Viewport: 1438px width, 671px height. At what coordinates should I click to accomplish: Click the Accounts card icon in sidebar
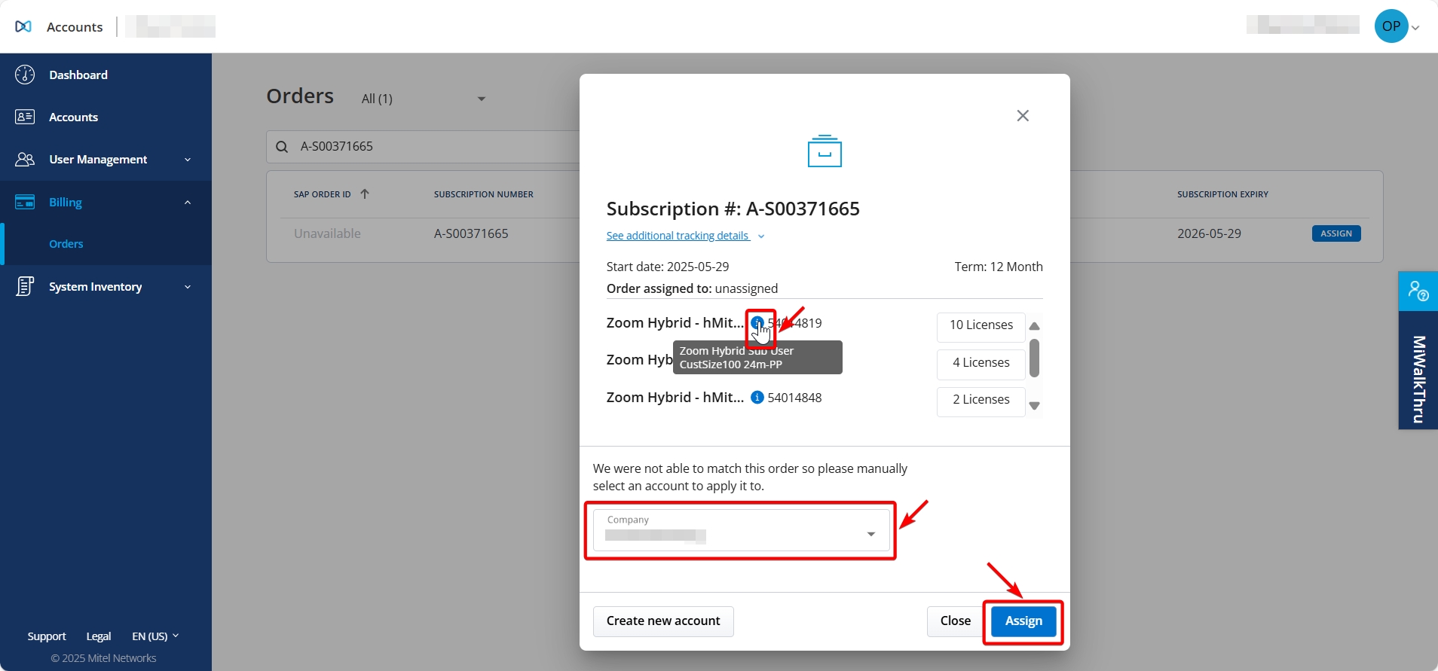coord(25,117)
